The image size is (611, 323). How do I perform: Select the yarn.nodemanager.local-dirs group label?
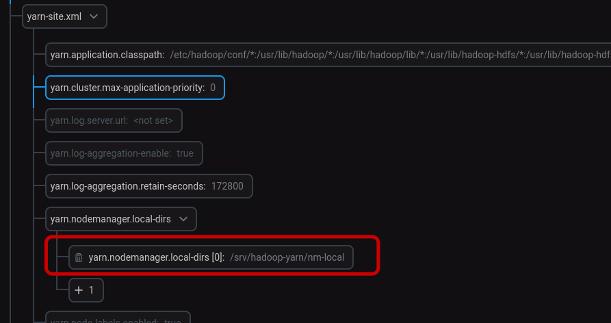point(111,220)
